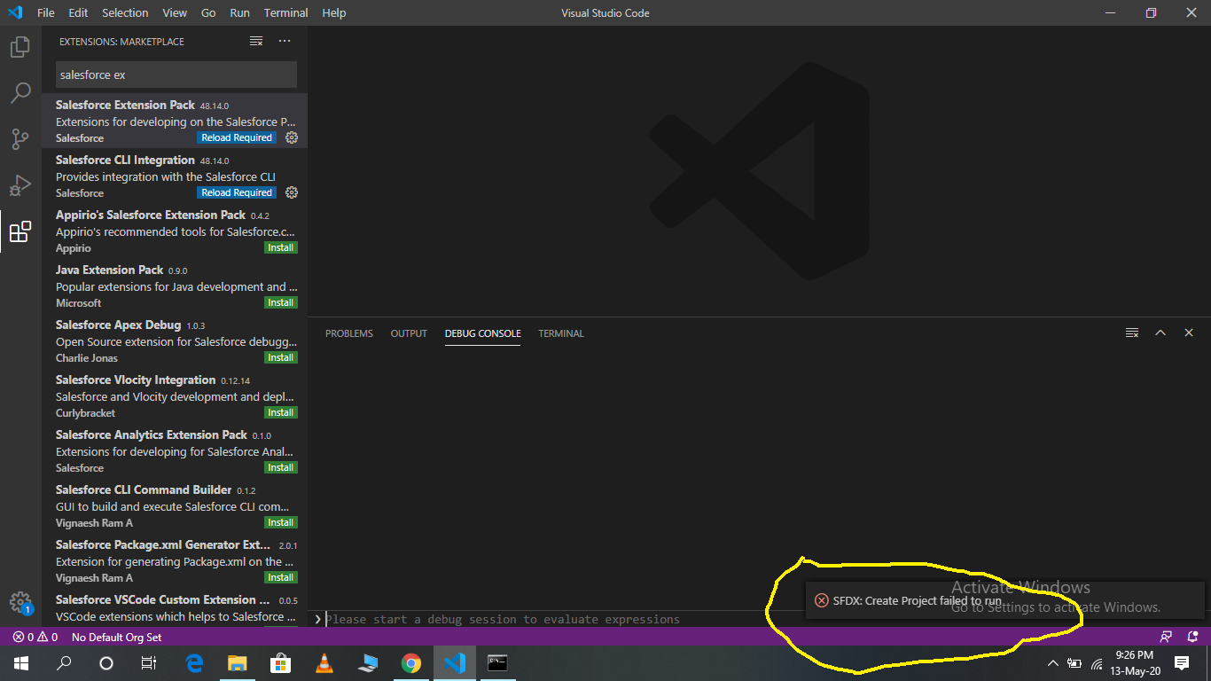Open Notifications bell in status bar
Image resolution: width=1211 pixels, height=681 pixels.
1192,636
